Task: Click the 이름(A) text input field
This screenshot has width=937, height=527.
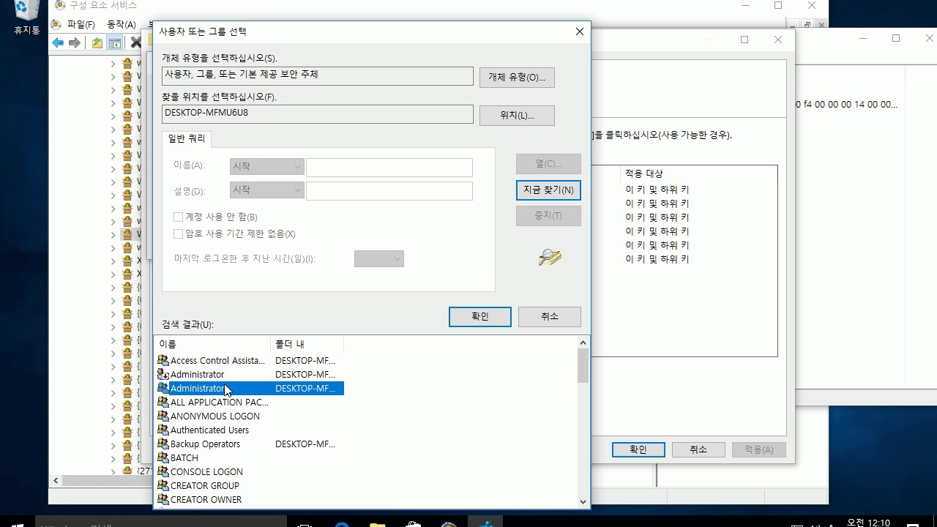Action: pyautogui.click(x=389, y=167)
